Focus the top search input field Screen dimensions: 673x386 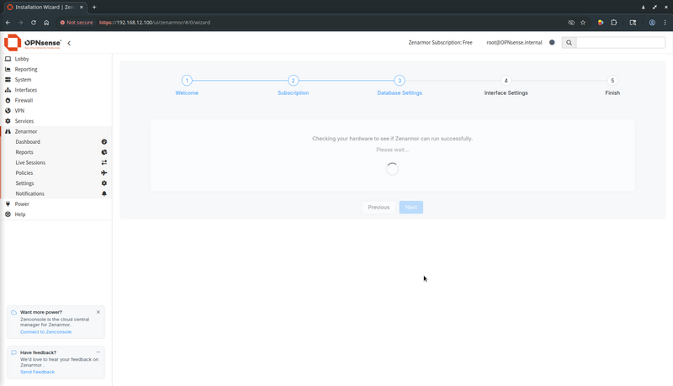pyautogui.click(x=620, y=42)
